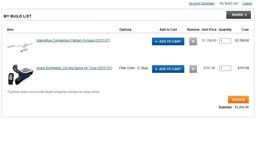257x143 pixels.
Task: Click the Unit Price column header
Action: coord(209,30)
